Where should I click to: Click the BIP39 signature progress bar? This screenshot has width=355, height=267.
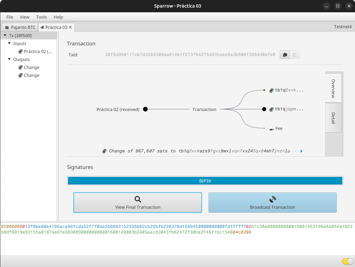pos(205,181)
